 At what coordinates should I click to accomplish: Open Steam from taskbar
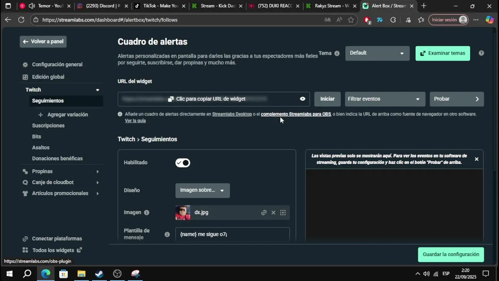pyautogui.click(x=99, y=274)
